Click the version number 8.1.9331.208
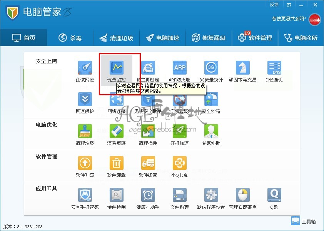This screenshot has width=324, height=231. 30,226
